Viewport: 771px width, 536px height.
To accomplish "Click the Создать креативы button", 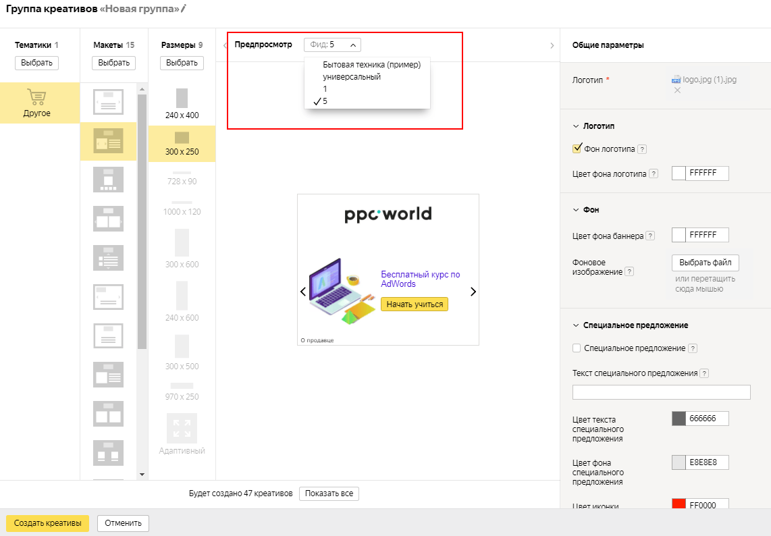I will pos(48,522).
